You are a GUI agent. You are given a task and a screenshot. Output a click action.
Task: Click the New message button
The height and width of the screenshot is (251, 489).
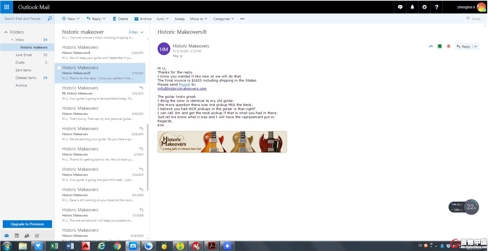(69, 19)
